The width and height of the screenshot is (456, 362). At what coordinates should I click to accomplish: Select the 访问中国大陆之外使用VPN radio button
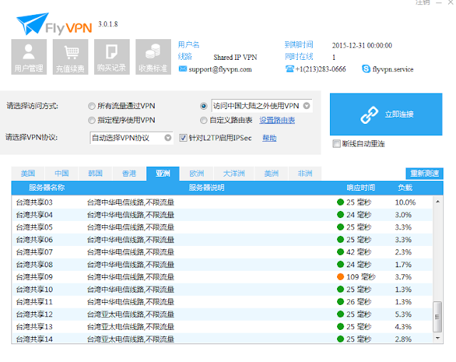pos(204,106)
